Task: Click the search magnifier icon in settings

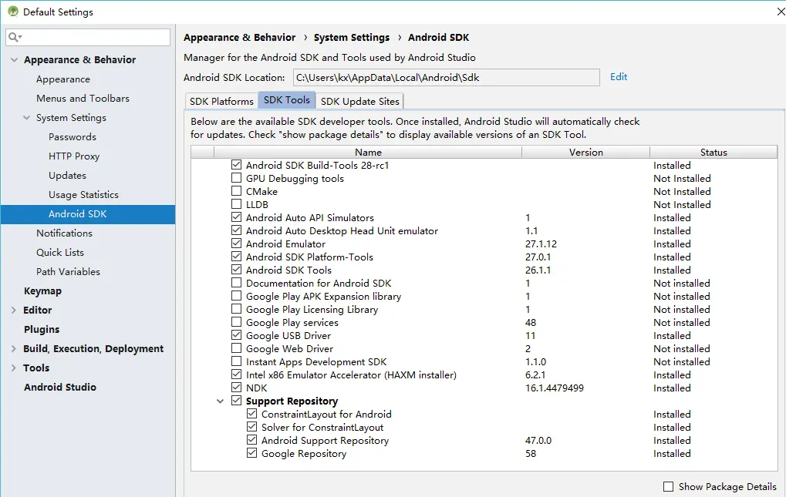Action: (14, 37)
